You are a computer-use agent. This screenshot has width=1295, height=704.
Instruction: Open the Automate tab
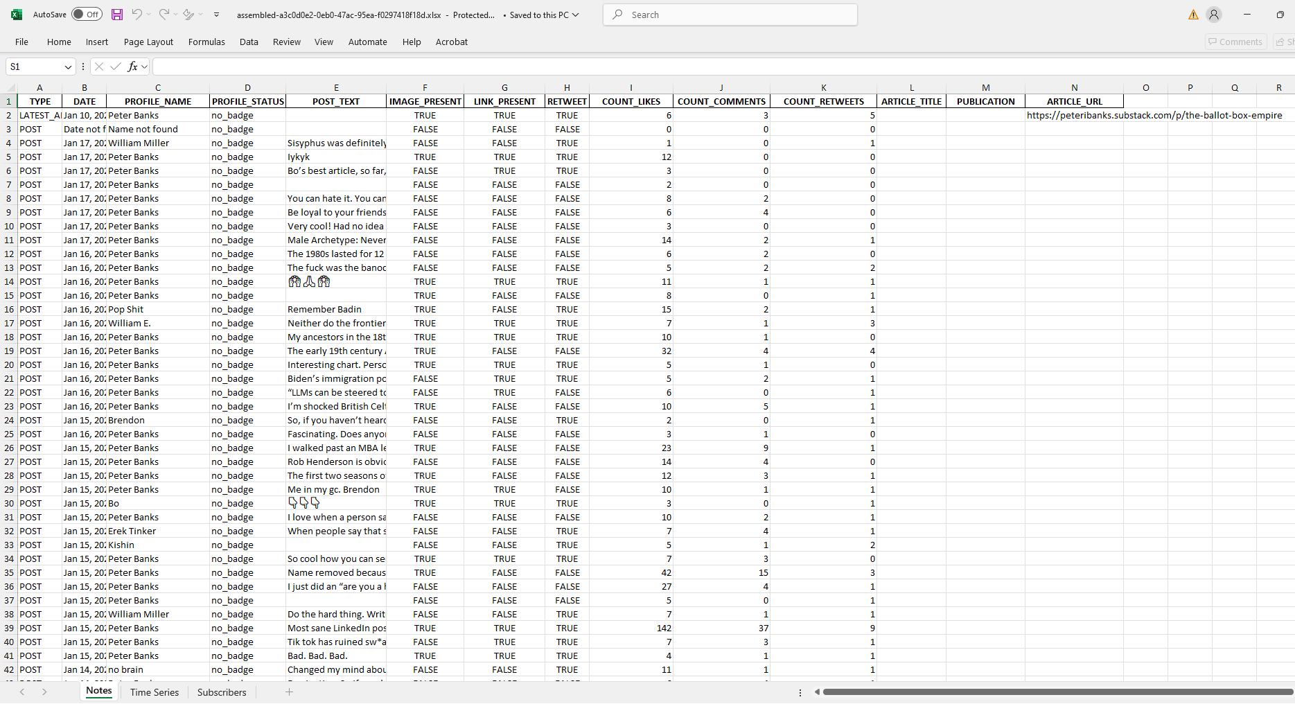[367, 42]
